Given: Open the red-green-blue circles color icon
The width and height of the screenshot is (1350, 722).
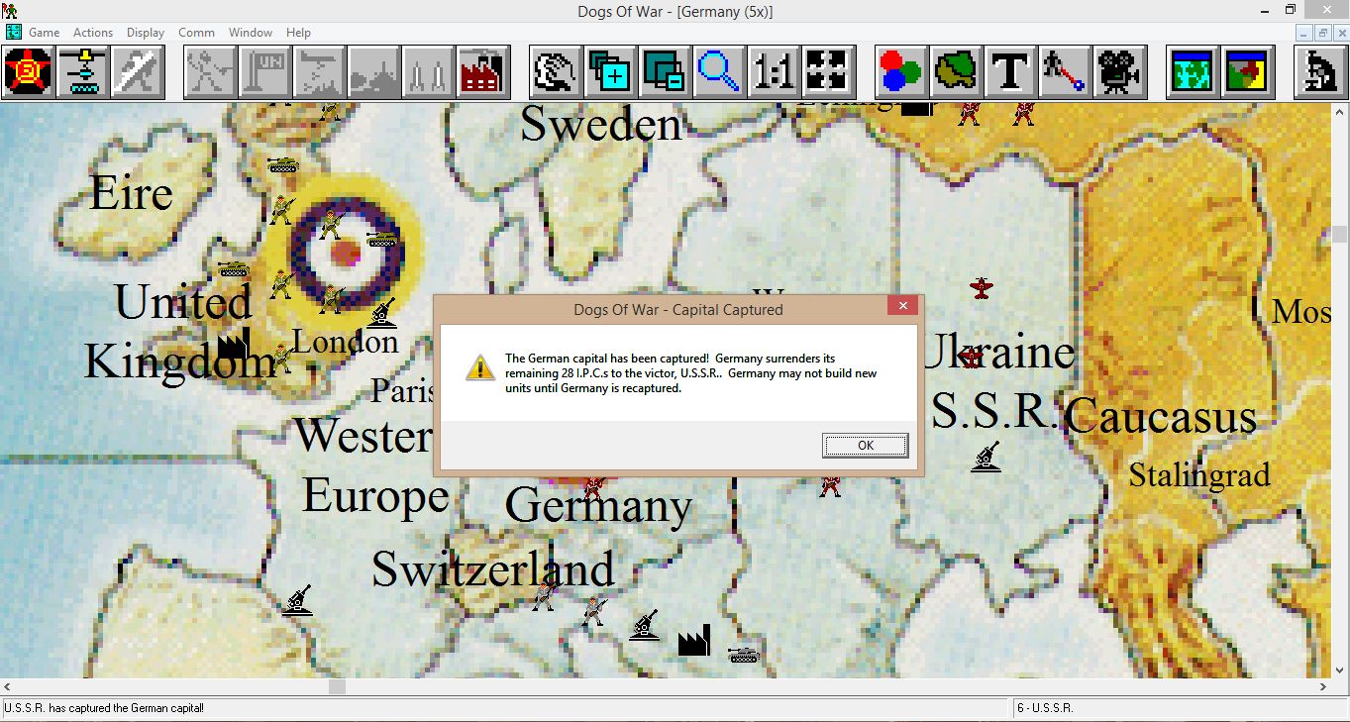Looking at the screenshot, I should pos(901,72).
